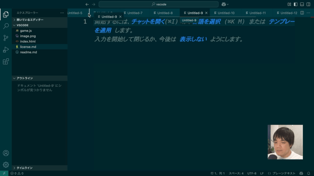Screen dimensions: 314x176
Task: Split the editor to the right
Action: click(x=302, y=13)
